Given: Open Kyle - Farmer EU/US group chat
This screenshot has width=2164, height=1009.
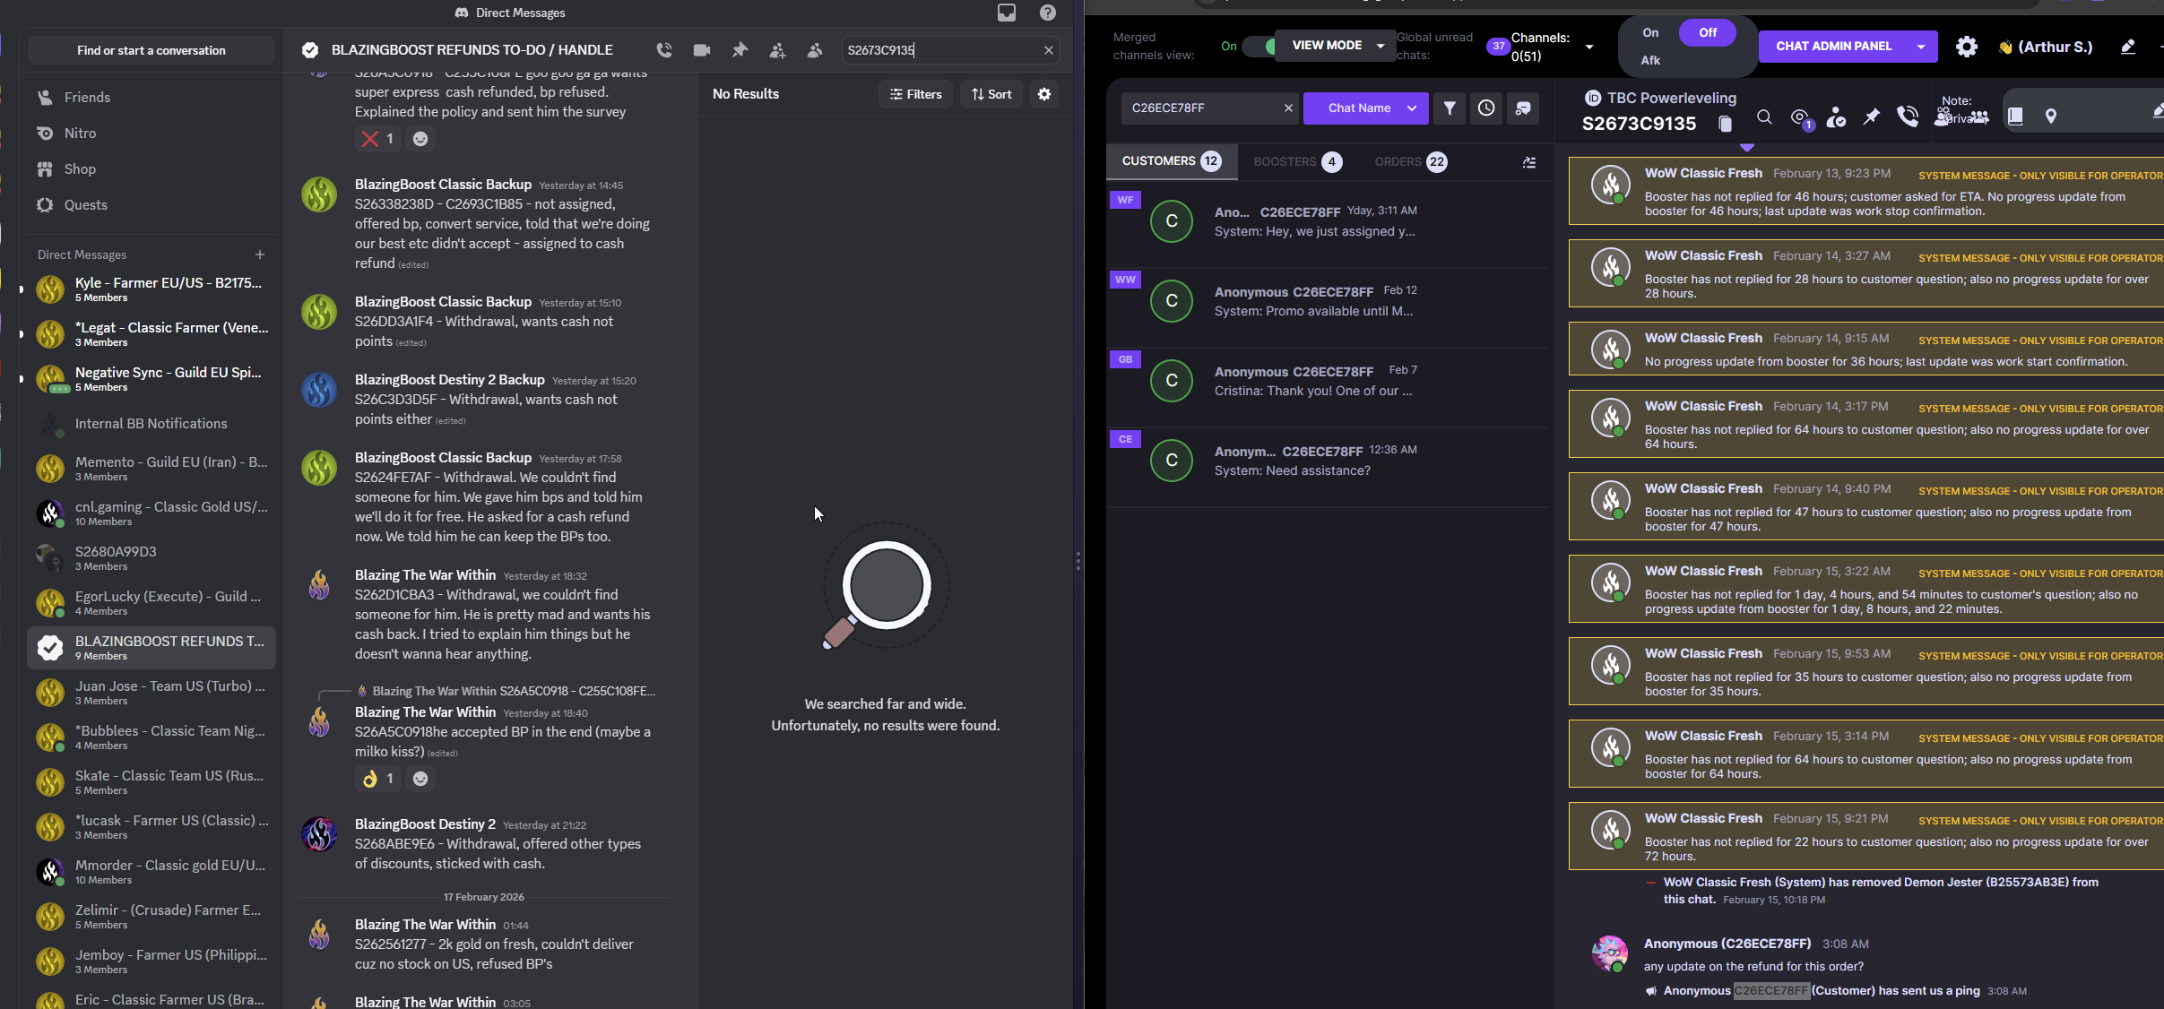Looking at the screenshot, I should pos(151,289).
